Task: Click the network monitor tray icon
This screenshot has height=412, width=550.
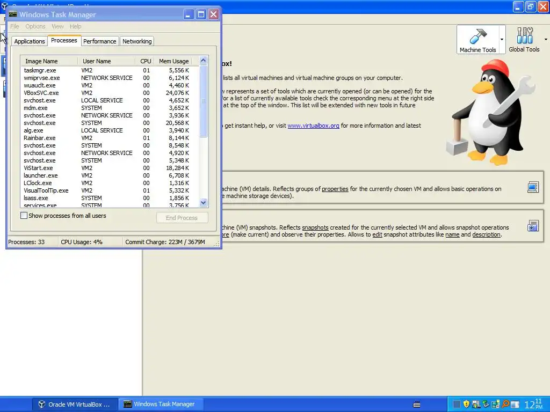Action: [x=496, y=404]
